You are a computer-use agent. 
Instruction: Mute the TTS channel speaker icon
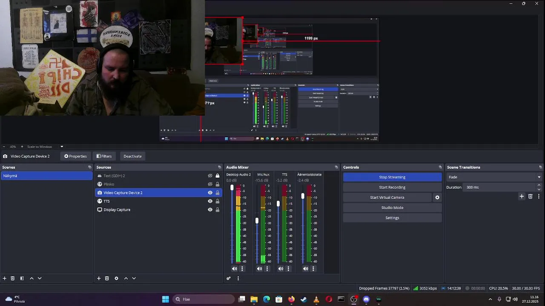pyautogui.click(x=281, y=269)
